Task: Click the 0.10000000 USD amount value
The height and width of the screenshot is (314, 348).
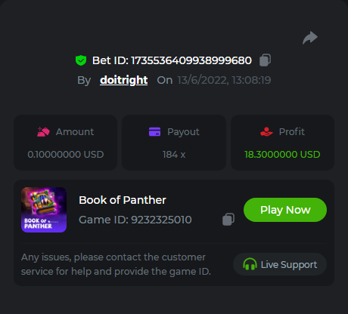Action: (x=66, y=155)
